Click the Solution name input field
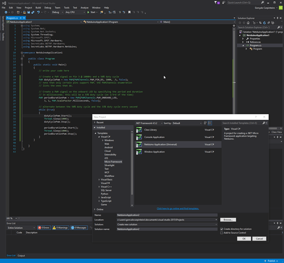The height and width of the screenshot is (263, 284). pos(167,229)
